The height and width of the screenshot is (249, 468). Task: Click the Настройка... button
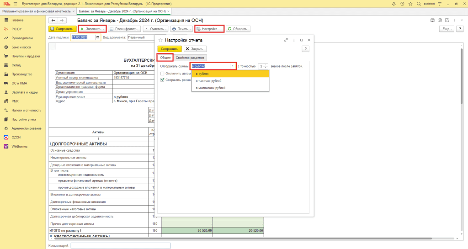coord(209,29)
